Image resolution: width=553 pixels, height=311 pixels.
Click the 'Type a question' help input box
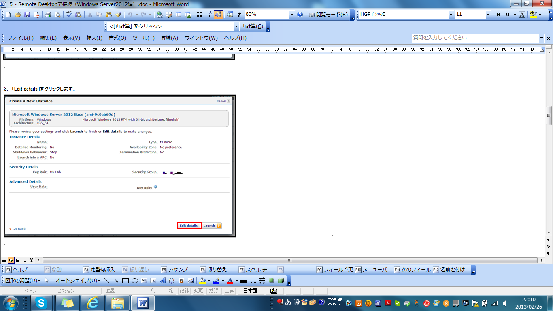pyautogui.click(x=475, y=38)
